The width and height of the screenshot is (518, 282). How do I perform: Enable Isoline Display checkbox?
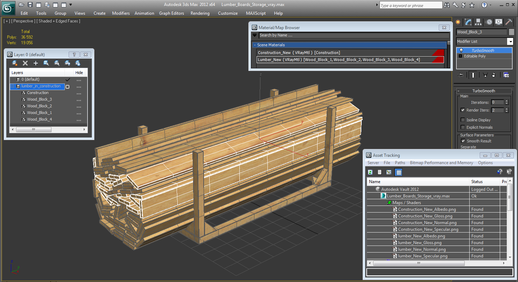coord(463,120)
